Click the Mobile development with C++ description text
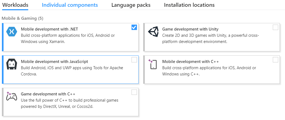This screenshot has width=285, height=120. 209,71
